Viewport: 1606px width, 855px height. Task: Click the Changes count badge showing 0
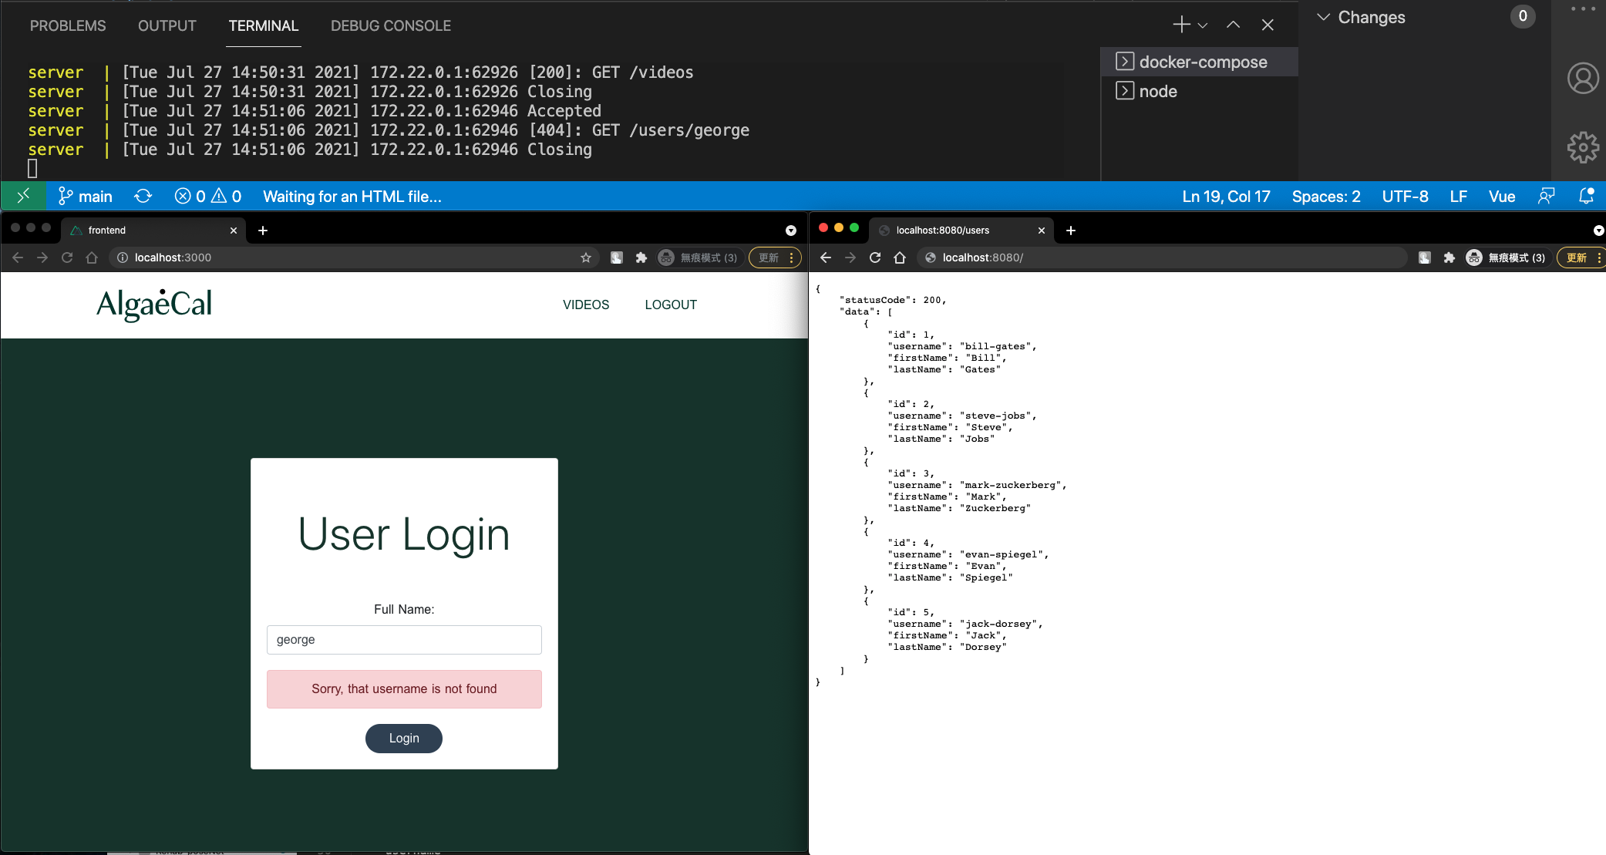[1523, 16]
